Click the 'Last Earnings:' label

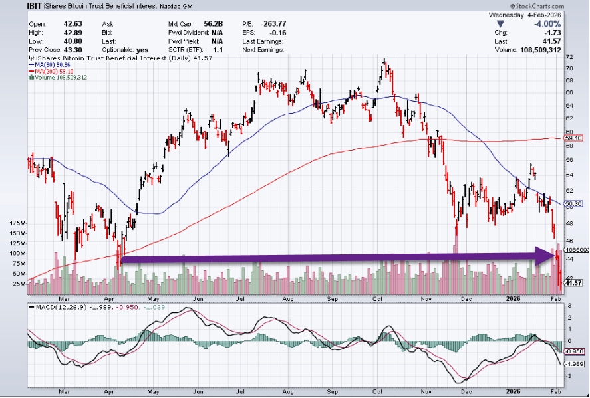click(263, 41)
